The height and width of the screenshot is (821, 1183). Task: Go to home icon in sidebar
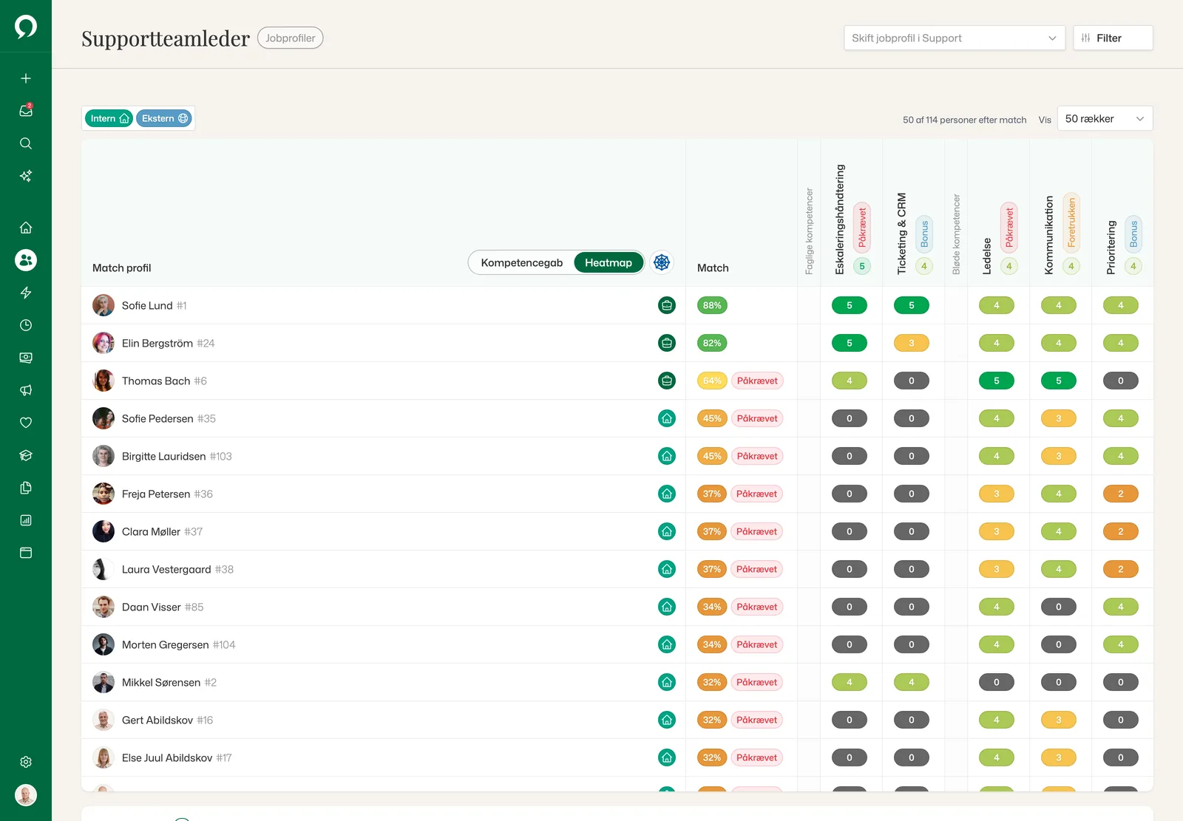tap(26, 228)
